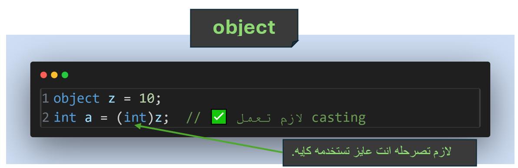Click the folded corner of the object note
Screen dimensions: 518x168
pyautogui.click(x=295, y=43)
